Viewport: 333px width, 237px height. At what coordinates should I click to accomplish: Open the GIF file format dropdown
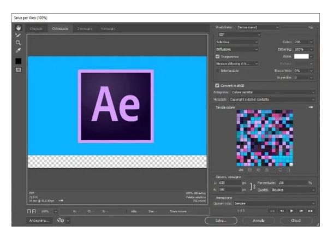[x=239, y=34]
